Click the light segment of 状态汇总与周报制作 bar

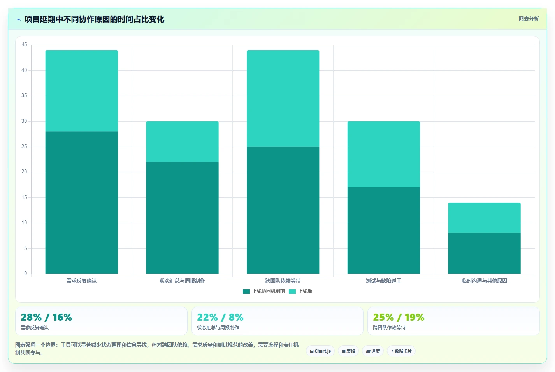pyautogui.click(x=182, y=142)
